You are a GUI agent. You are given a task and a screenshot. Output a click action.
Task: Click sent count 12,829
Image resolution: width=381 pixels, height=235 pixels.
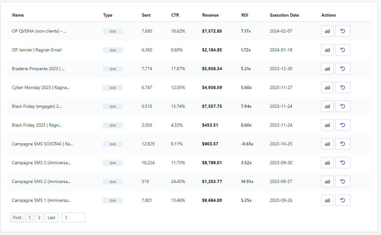pos(148,144)
